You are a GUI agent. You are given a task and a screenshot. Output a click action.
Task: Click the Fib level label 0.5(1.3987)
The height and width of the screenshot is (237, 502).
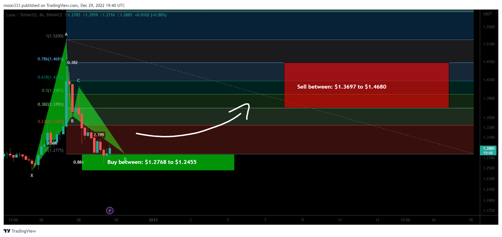[53, 91]
